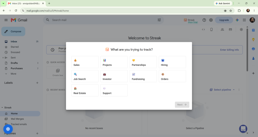258x137 pixels.
Task: Open Google Calendar side panel icon
Action: [253, 30]
